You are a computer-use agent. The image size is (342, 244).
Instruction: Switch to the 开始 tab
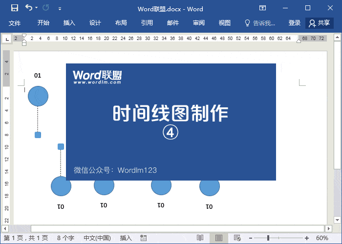(43, 23)
